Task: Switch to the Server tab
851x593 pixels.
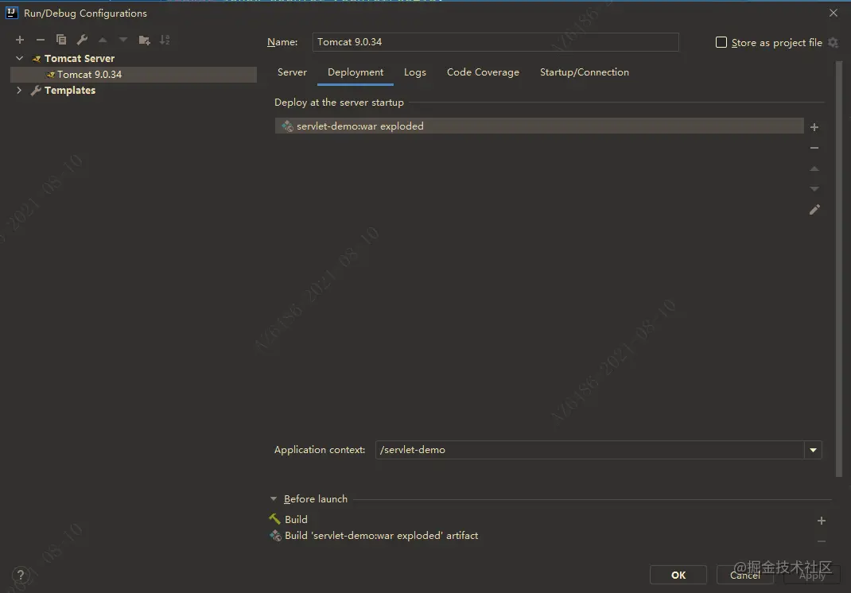Action: (292, 72)
